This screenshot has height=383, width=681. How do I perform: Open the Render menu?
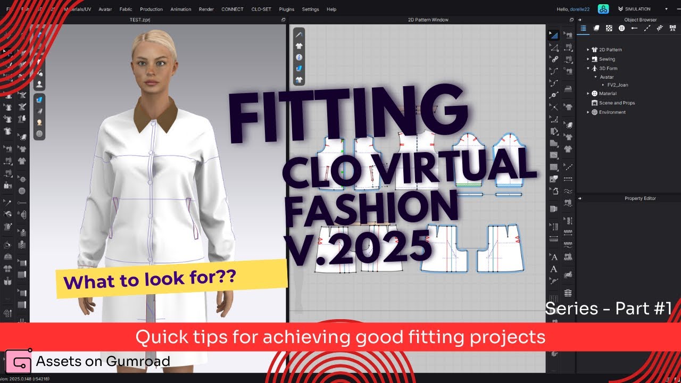(206, 9)
